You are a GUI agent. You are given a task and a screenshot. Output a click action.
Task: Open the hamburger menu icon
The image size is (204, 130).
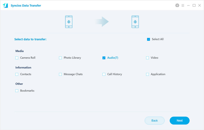(183, 6)
